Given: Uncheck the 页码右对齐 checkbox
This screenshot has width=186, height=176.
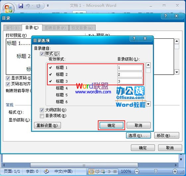Looking at the screenshot, I should 8,84.
